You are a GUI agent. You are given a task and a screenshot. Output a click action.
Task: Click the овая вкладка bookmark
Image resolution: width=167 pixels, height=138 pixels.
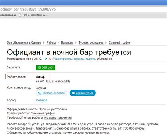pos(8,15)
